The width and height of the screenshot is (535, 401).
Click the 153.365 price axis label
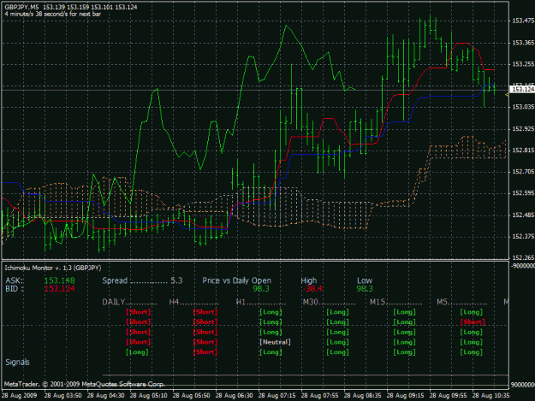coord(523,43)
